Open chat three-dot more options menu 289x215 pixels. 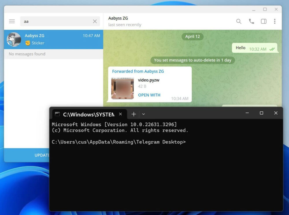[275, 21]
